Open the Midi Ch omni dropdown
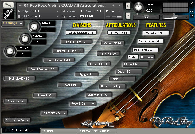The height and width of the screenshot is (134, 195). pyautogui.click(x=38, y=17)
